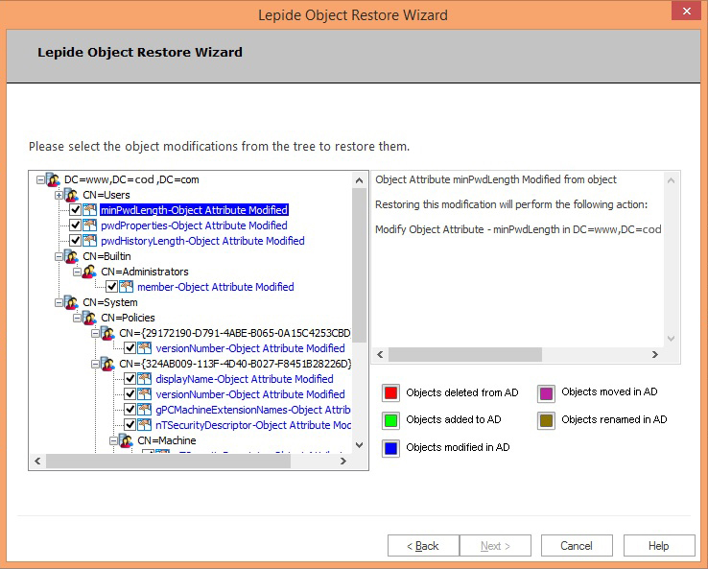The width and height of the screenshot is (708, 569).
Task: Click attribute icon beside versionNumber under CN={324AB009
Action: tap(145, 394)
